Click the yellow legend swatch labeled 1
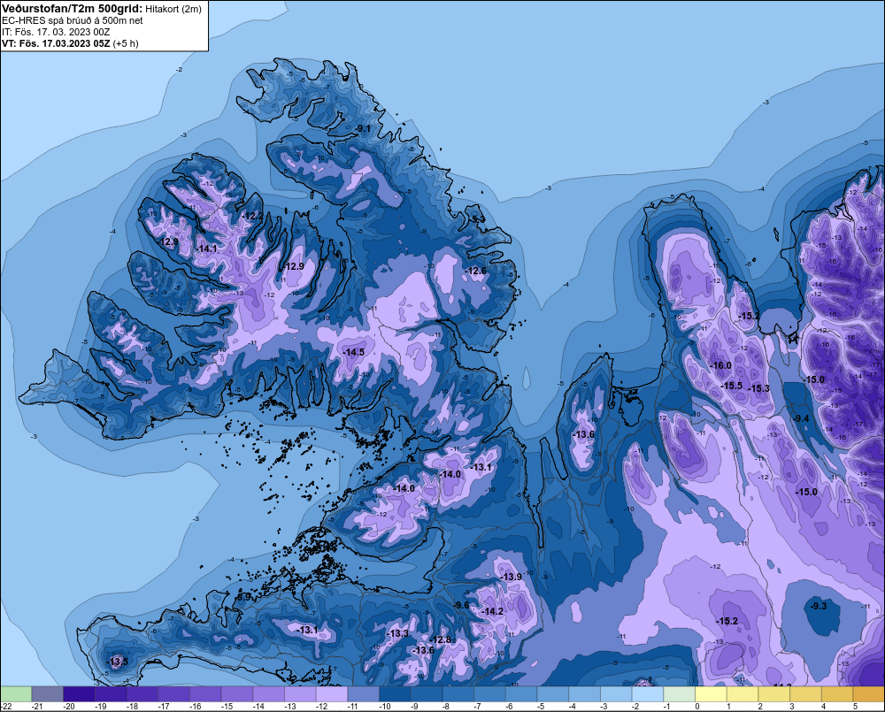The height and width of the screenshot is (712, 885). pos(743,694)
